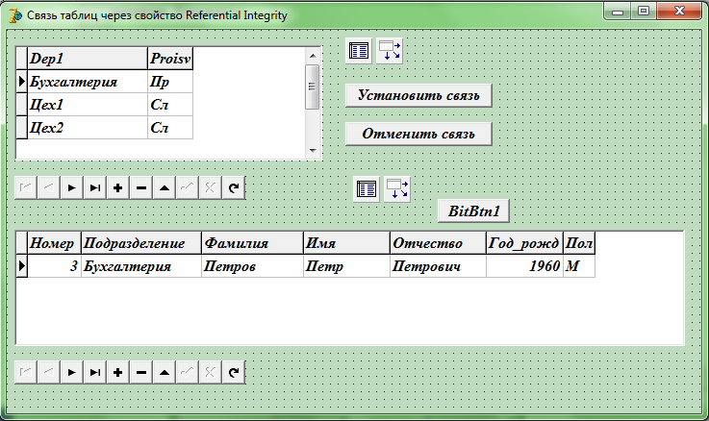This screenshot has width=709, height=421.
Task: Go to next record in upper navigator
Action: coord(72,188)
